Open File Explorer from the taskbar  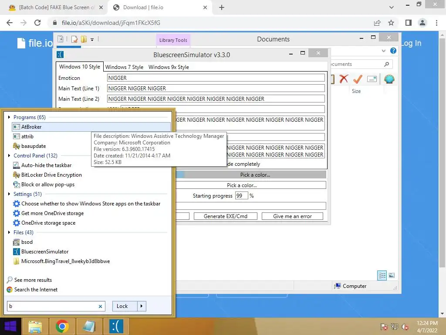(x=35, y=326)
